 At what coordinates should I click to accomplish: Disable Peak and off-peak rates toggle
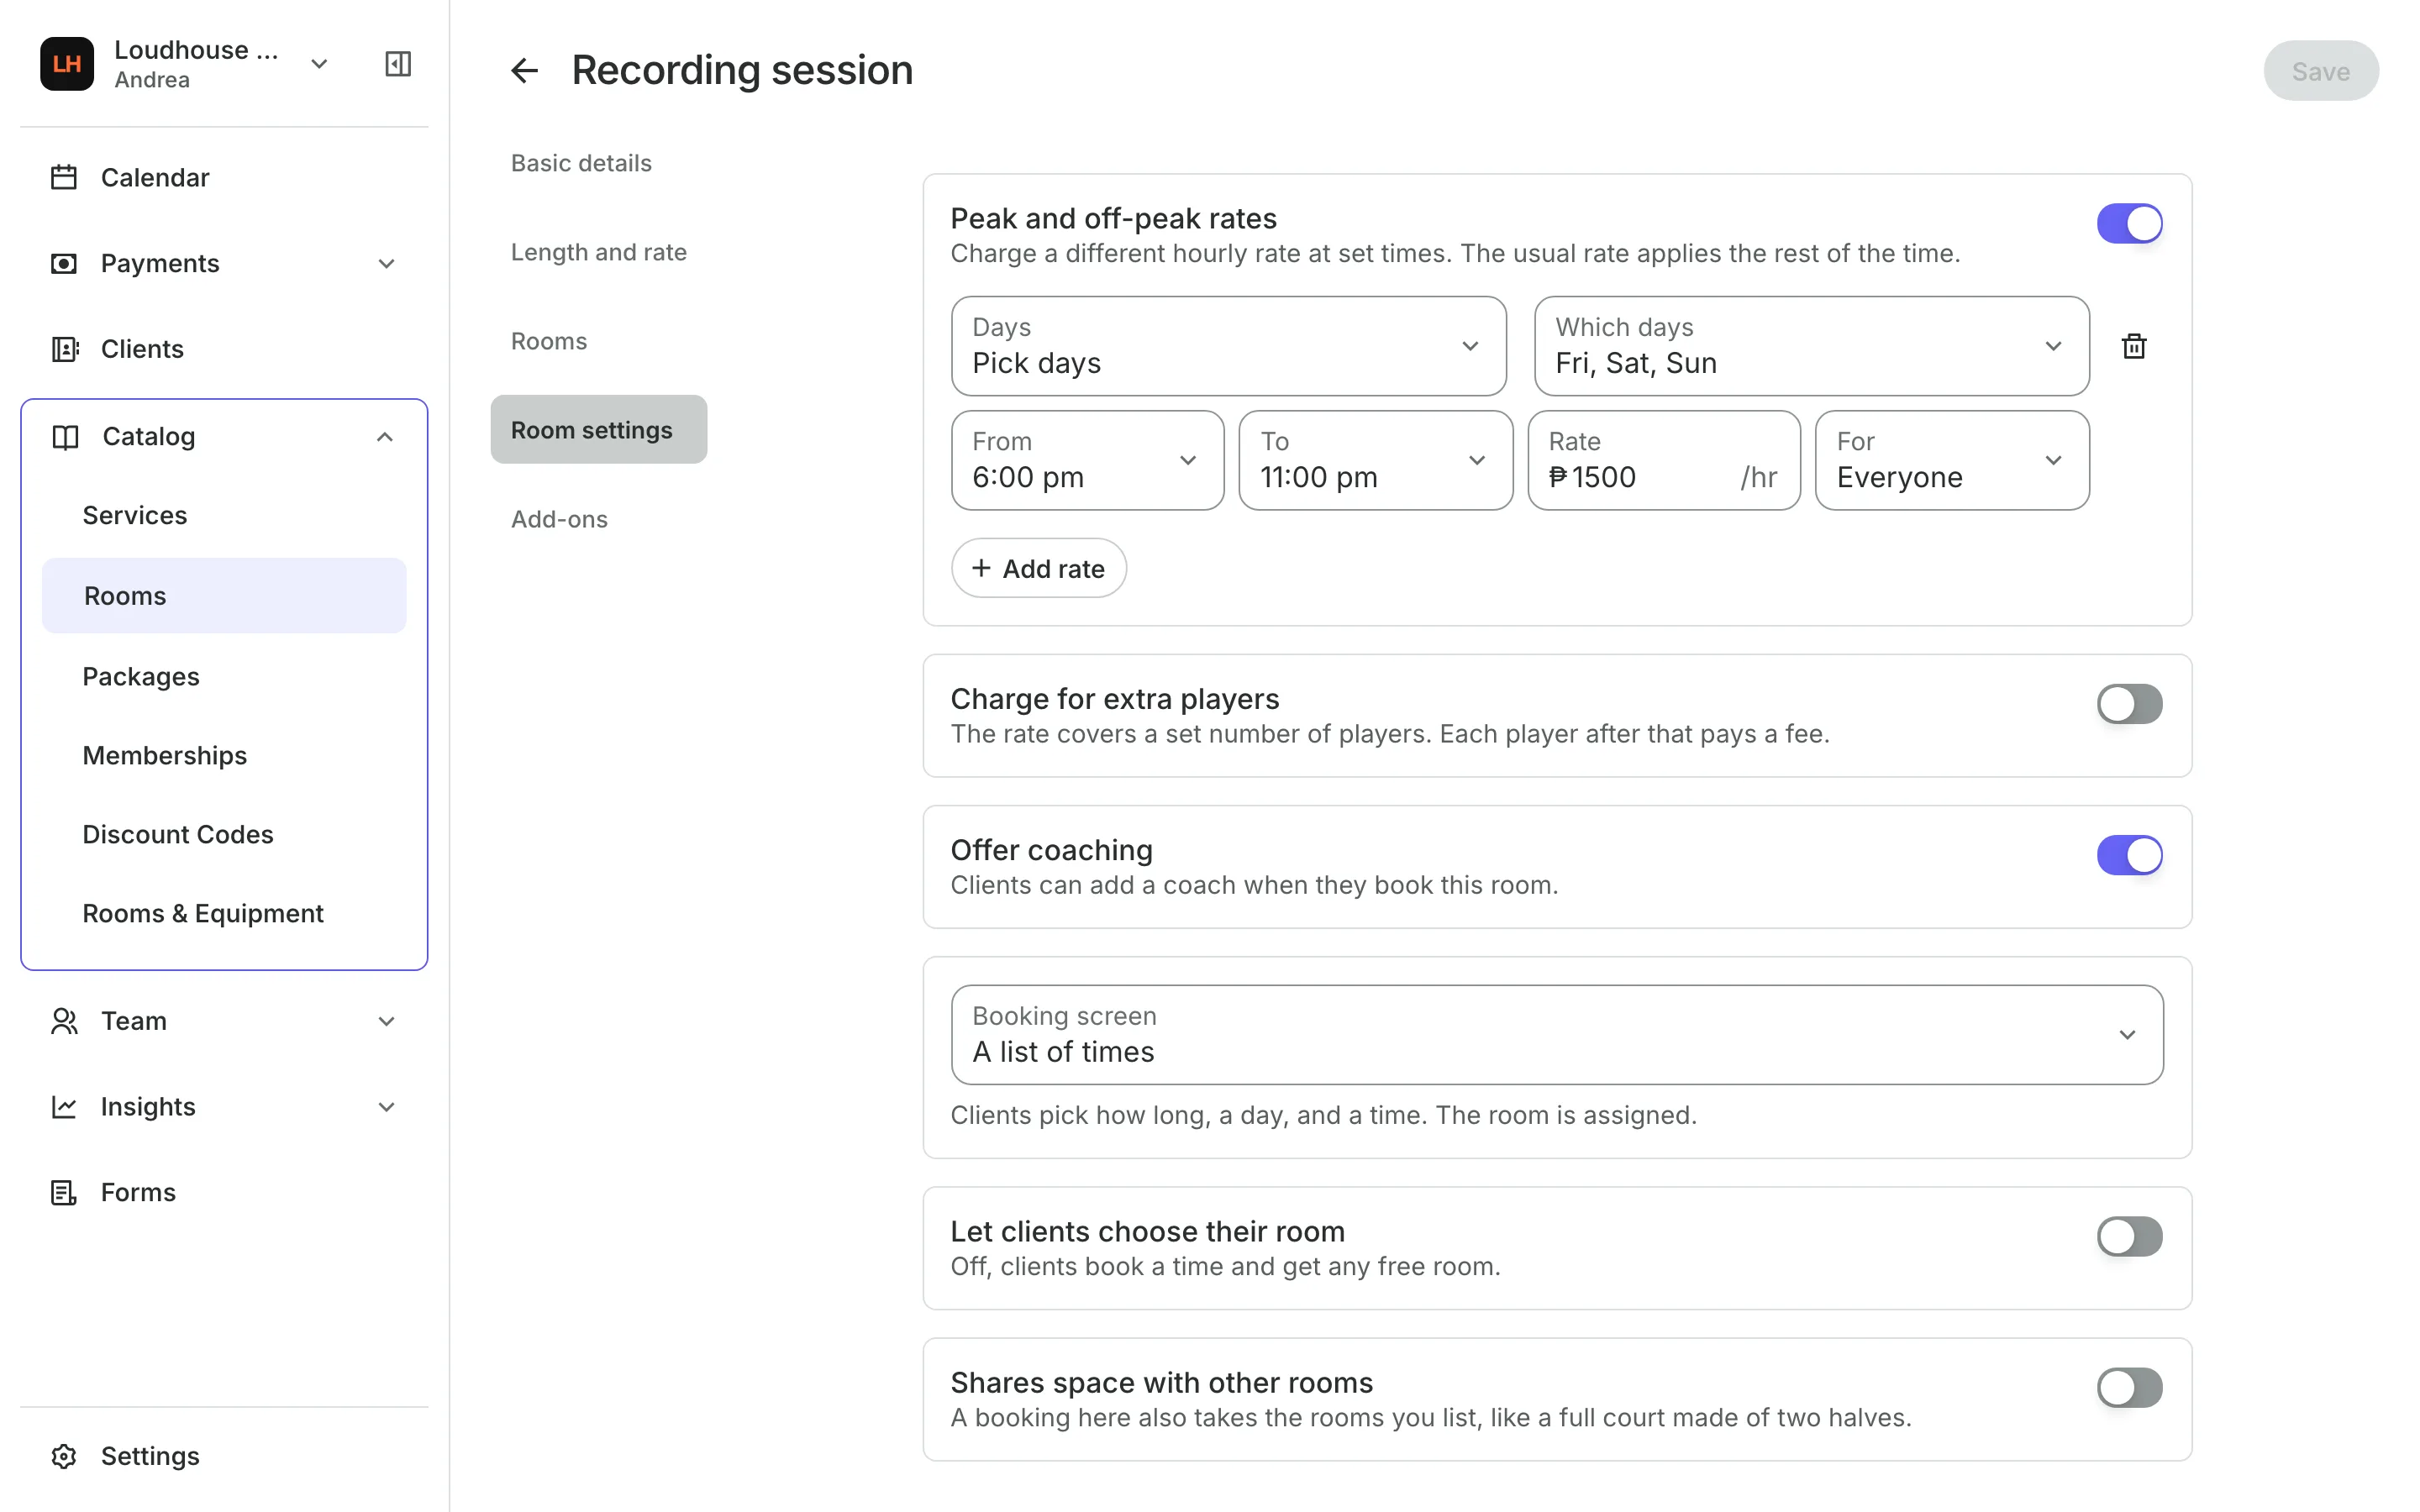tap(2129, 224)
